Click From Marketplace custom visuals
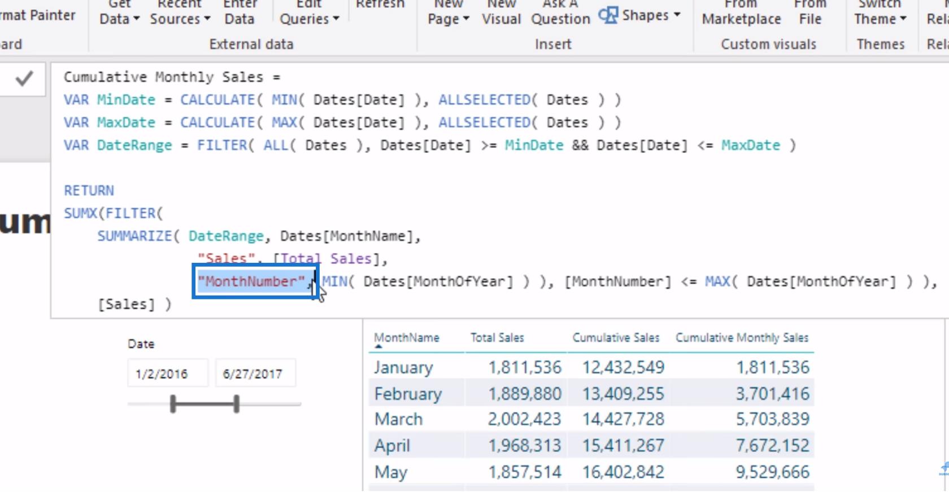The height and width of the screenshot is (493, 949). (741, 12)
